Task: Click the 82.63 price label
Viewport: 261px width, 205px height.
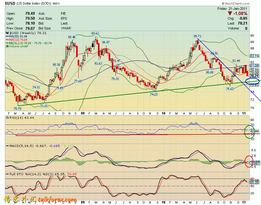Action: coord(98,64)
